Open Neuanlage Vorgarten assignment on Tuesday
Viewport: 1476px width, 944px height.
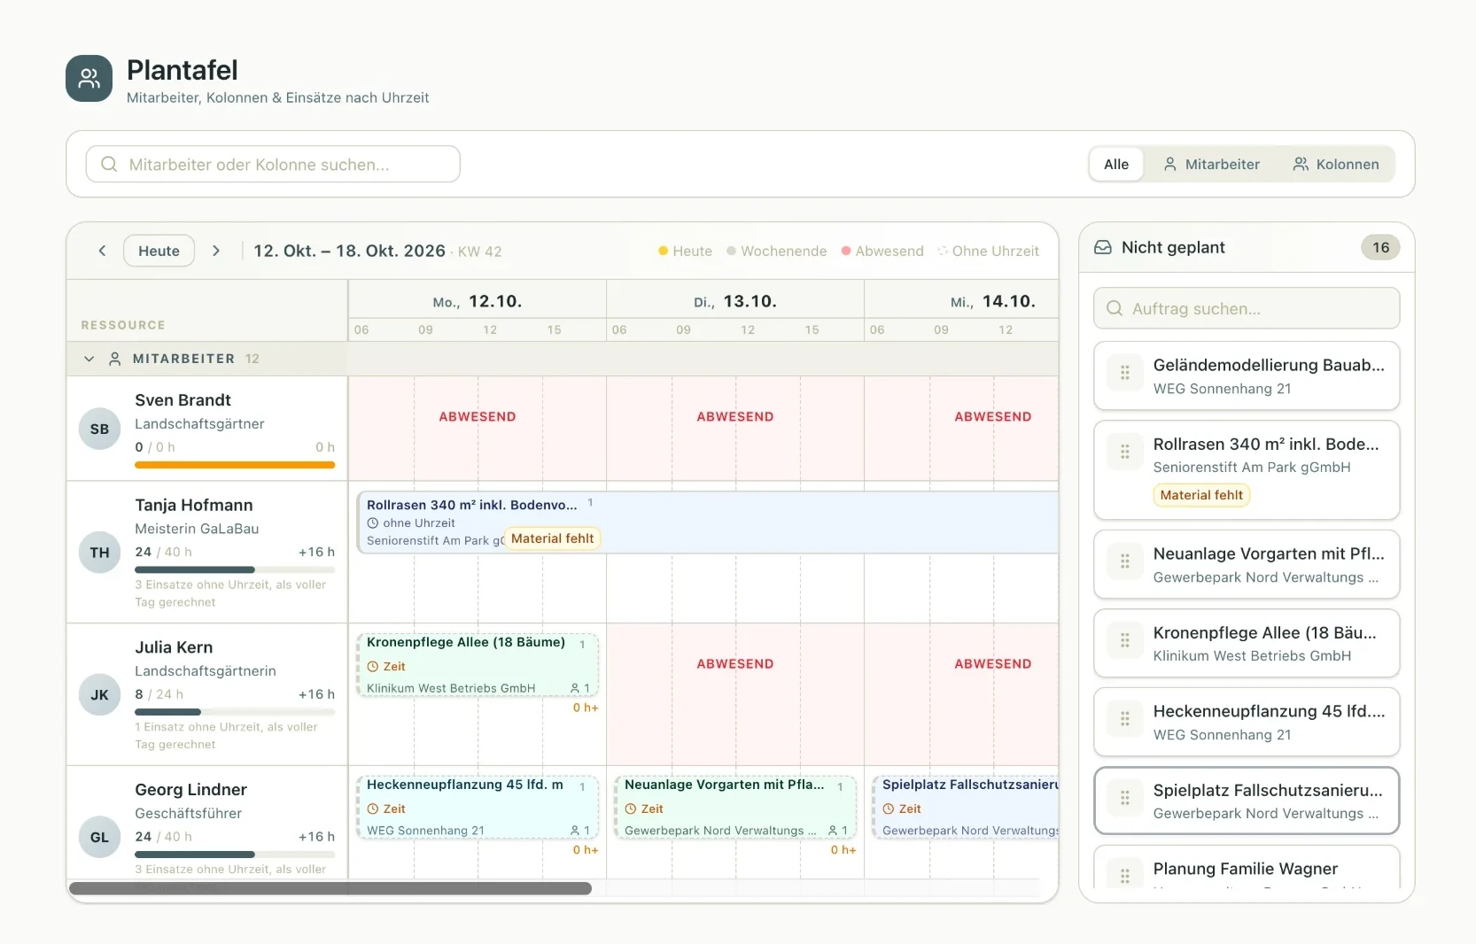[735, 808]
